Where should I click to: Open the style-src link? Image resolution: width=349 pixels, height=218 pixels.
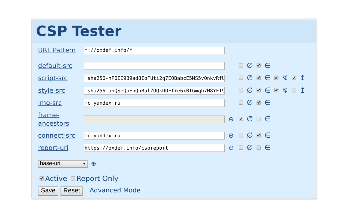(x=52, y=90)
